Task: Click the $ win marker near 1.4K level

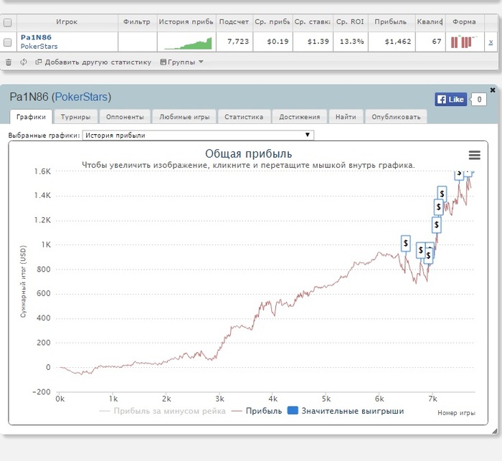Action: 442,194
